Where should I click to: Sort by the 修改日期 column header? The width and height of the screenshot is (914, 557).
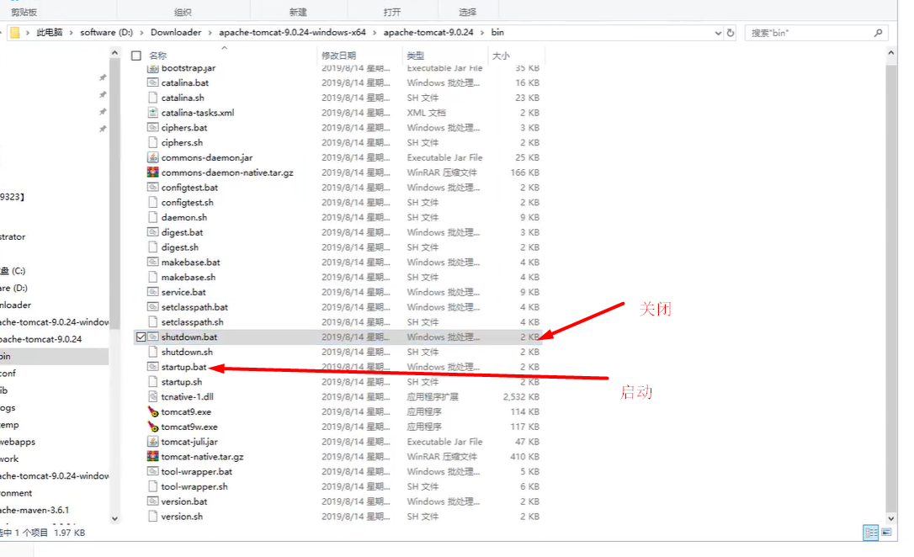[x=338, y=56]
